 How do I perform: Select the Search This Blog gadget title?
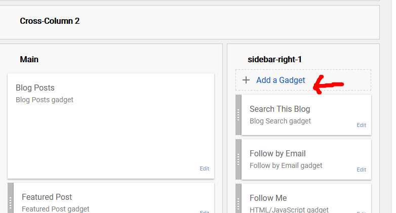pyautogui.click(x=280, y=109)
